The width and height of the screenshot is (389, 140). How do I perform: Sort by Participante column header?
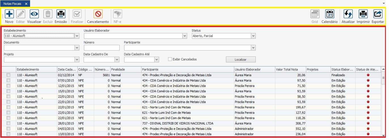point(187,69)
